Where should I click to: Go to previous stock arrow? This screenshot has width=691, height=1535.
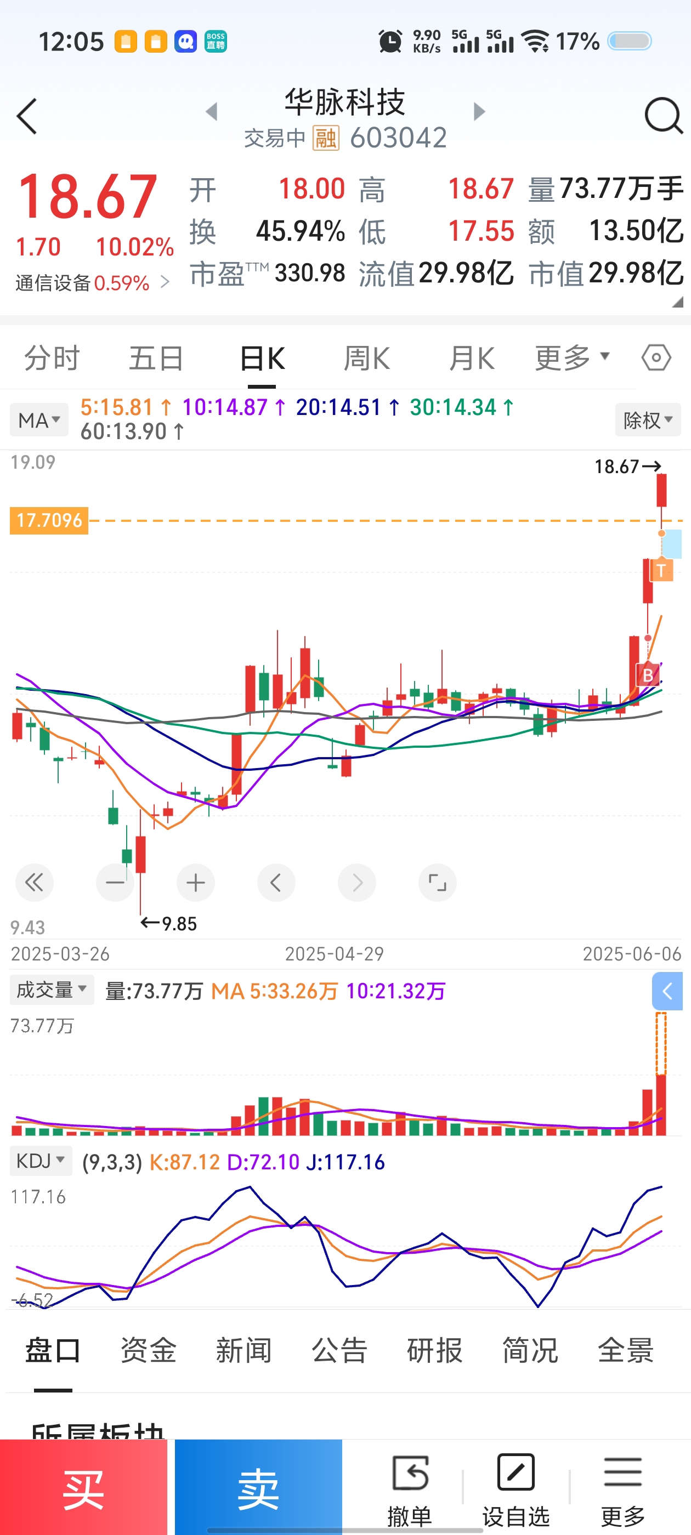(212, 111)
